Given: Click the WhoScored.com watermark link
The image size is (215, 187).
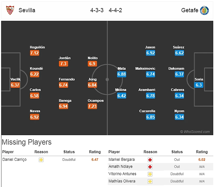Looking at the screenshot, I should point(195,132).
